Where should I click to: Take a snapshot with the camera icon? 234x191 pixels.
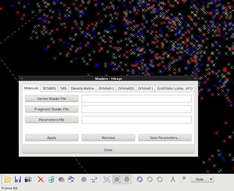pyautogui.click(x=28, y=179)
